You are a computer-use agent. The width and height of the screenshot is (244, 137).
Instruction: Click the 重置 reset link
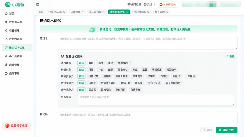pos(230,56)
